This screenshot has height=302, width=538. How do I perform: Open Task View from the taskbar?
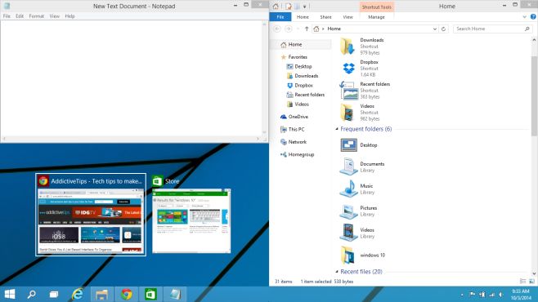coord(54,294)
